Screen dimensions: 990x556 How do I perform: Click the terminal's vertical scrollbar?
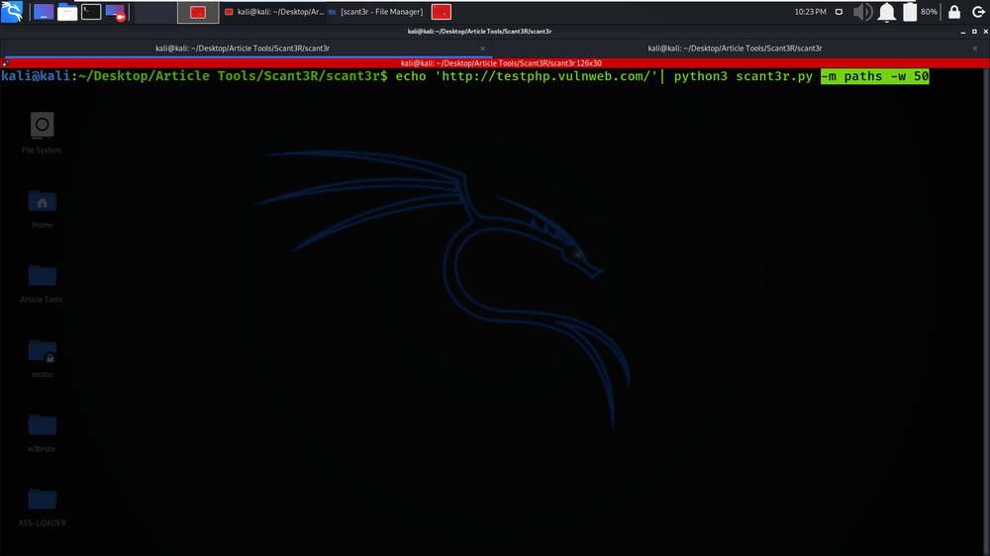click(986, 310)
